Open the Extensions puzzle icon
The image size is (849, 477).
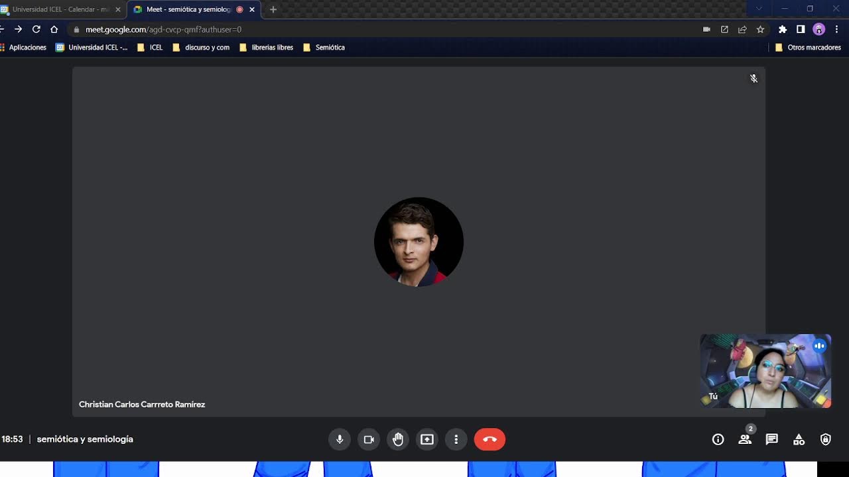pyautogui.click(x=783, y=29)
